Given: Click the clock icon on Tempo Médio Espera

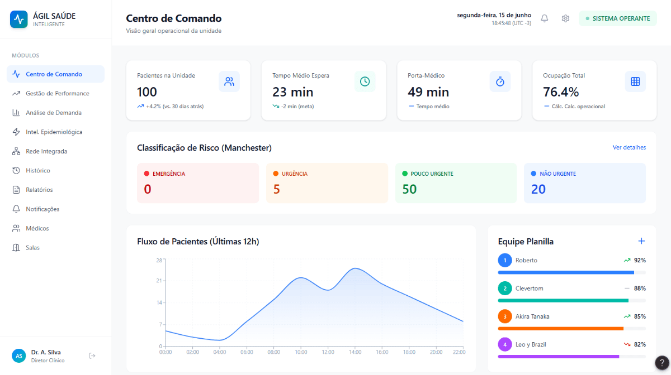Looking at the screenshot, I should (x=365, y=81).
